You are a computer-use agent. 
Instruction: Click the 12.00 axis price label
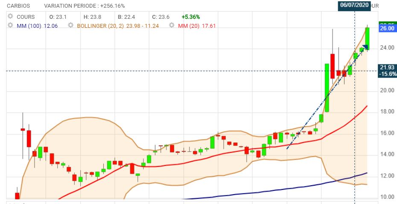click(x=387, y=176)
